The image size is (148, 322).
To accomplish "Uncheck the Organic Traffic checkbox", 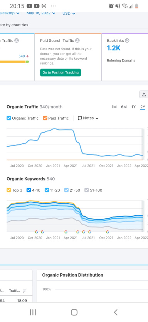I will pyautogui.click(x=9, y=118).
